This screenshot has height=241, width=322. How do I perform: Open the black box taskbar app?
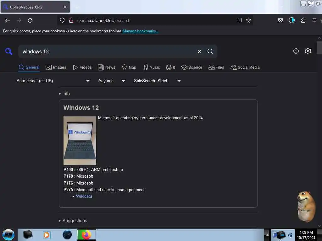click(28, 235)
